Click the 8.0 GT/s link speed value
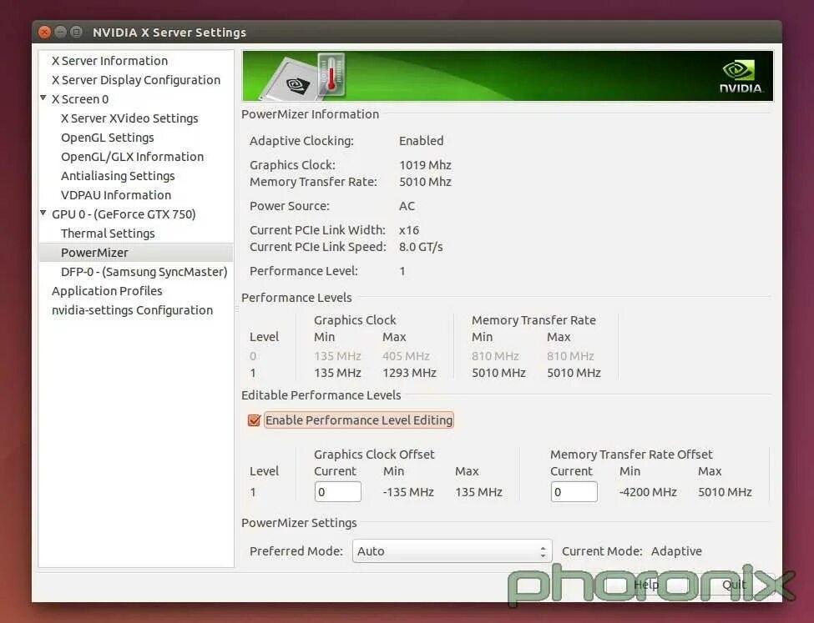814x623 pixels. point(421,247)
